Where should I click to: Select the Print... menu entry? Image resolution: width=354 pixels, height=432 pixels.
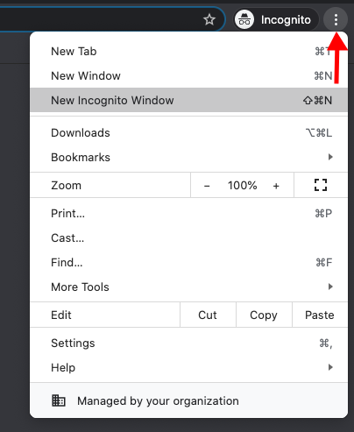[x=188, y=214]
